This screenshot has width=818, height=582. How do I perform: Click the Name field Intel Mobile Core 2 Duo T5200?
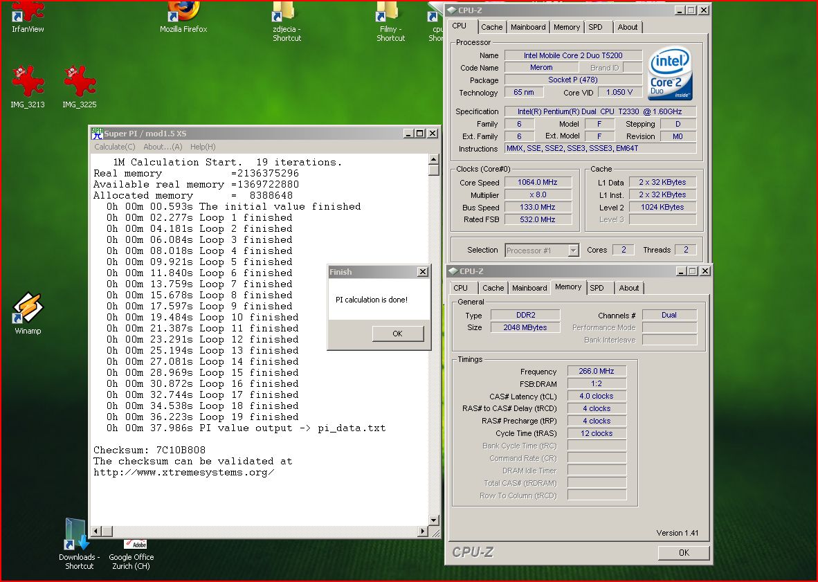click(573, 55)
